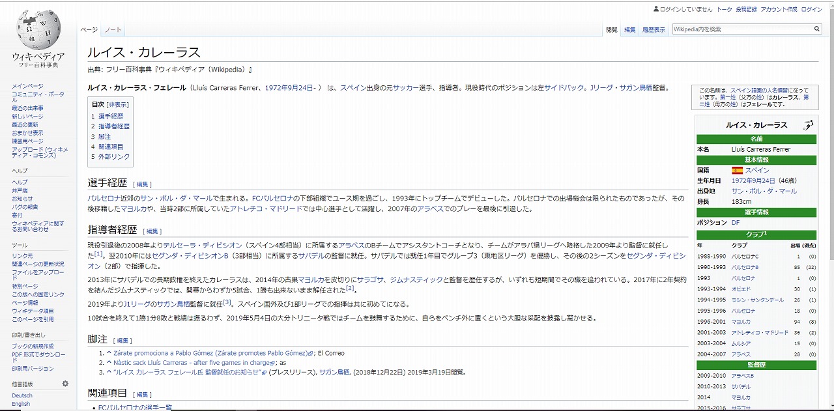Viewport: 834px width, 411px height.
Task: Open オビエド club link in infobox
Action: click(x=741, y=289)
